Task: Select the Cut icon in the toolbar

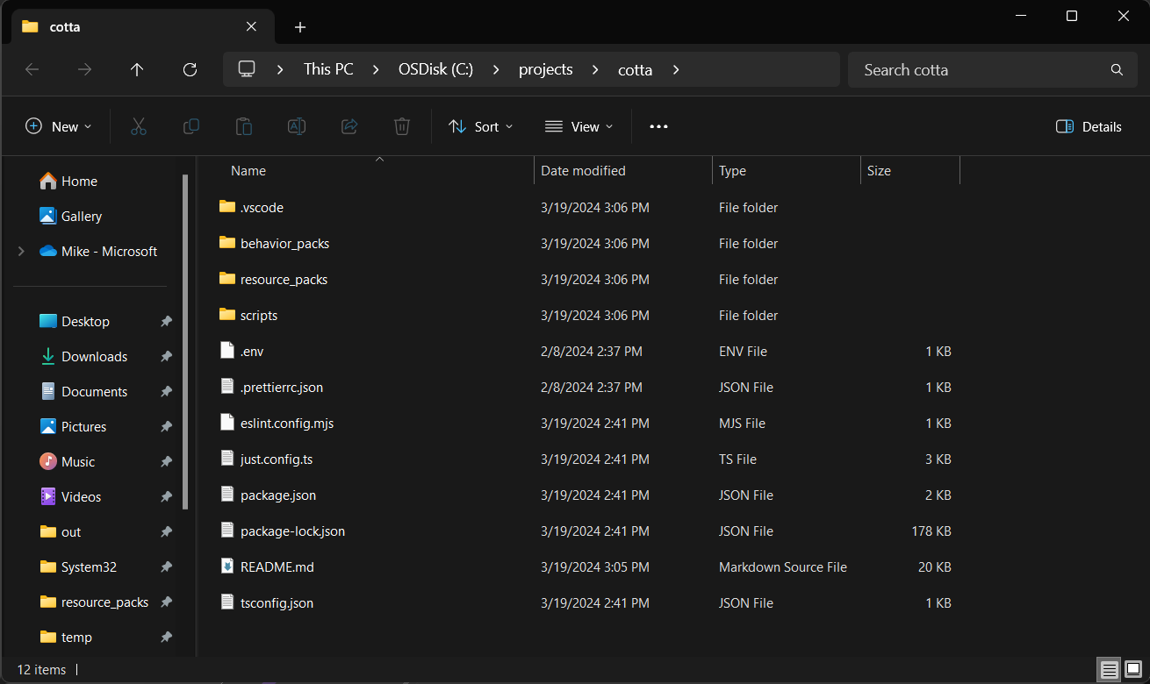Action: click(139, 126)
